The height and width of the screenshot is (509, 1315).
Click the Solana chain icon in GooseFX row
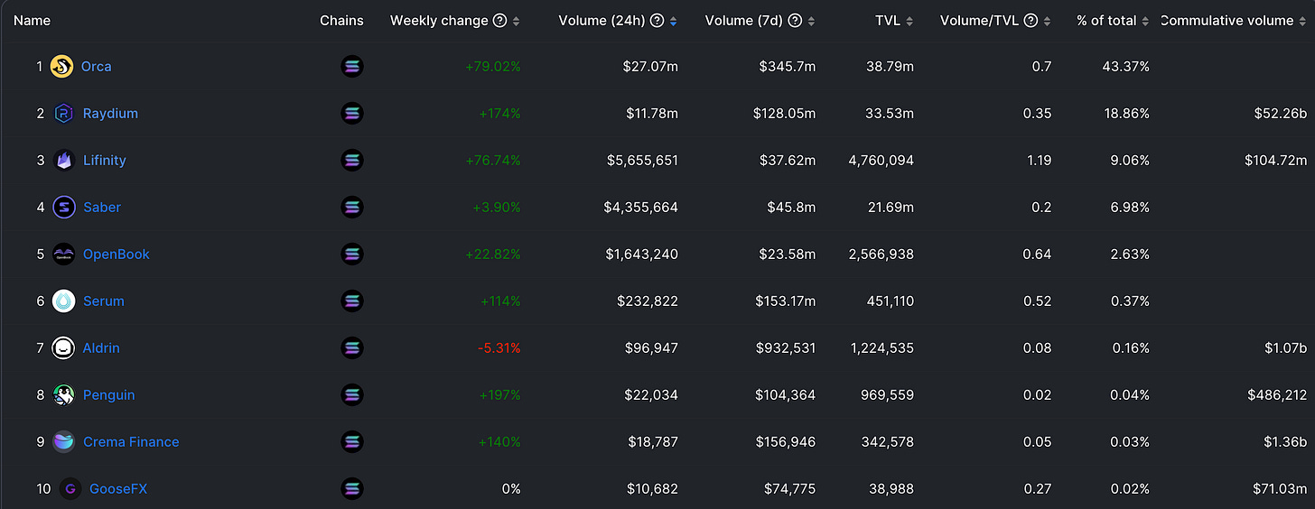352,488
